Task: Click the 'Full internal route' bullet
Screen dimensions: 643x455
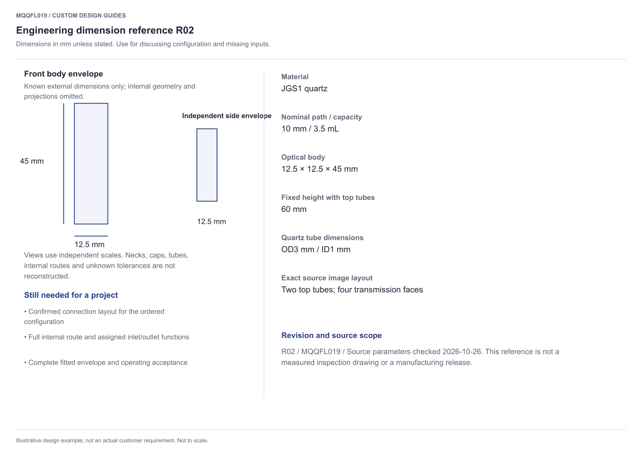Action: click(106, 337)
